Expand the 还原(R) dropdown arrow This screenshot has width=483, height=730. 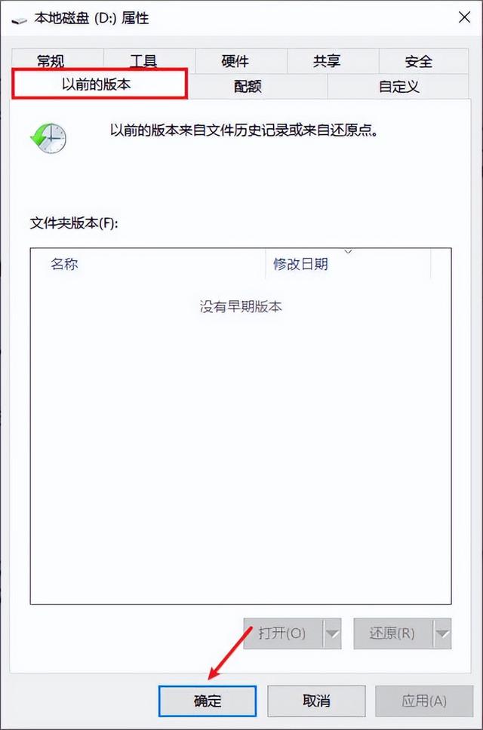point(442,633)
